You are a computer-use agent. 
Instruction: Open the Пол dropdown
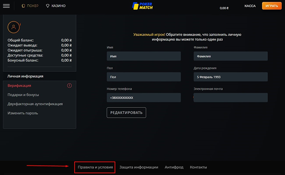coord(144,77)
